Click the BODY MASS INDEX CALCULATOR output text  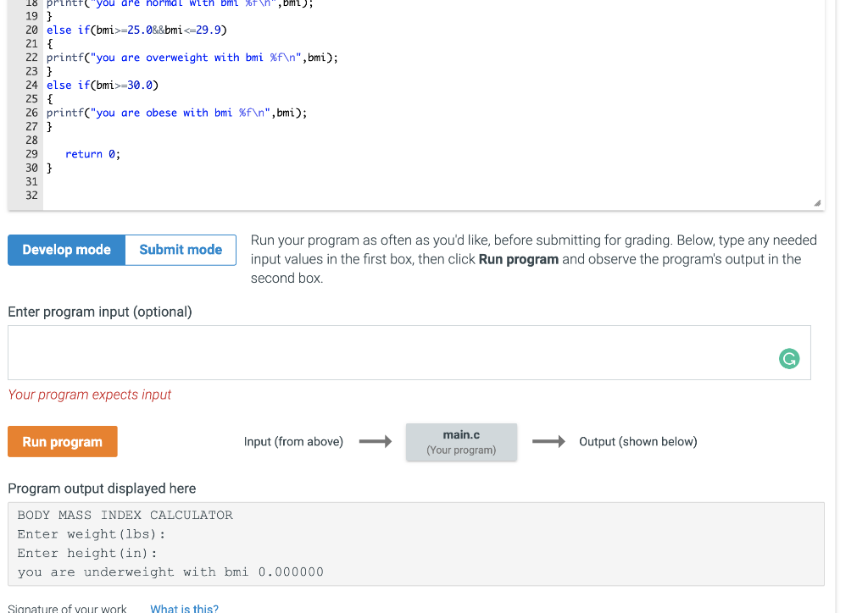(x=125, y=514)
